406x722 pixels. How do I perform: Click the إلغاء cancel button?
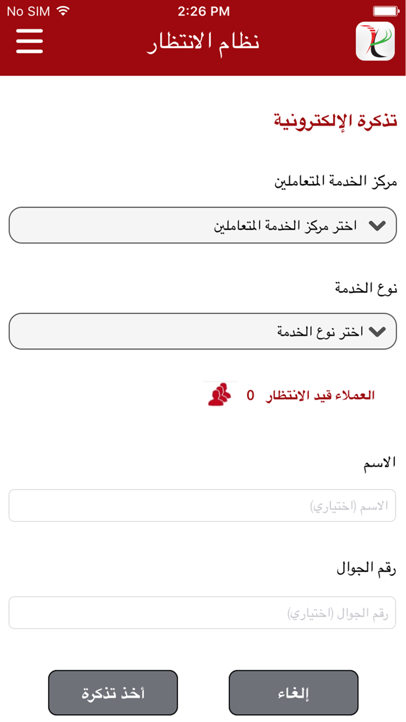tap(294, 693)
